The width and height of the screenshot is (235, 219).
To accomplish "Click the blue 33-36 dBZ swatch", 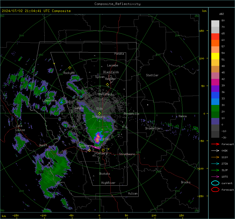I will 215,95.
